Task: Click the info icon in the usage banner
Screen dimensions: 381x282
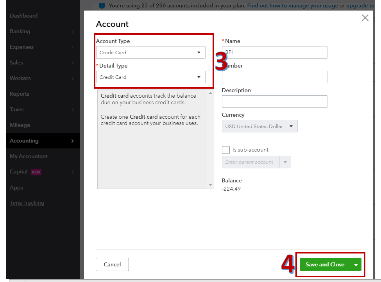Action: click(x=102, y=5)
